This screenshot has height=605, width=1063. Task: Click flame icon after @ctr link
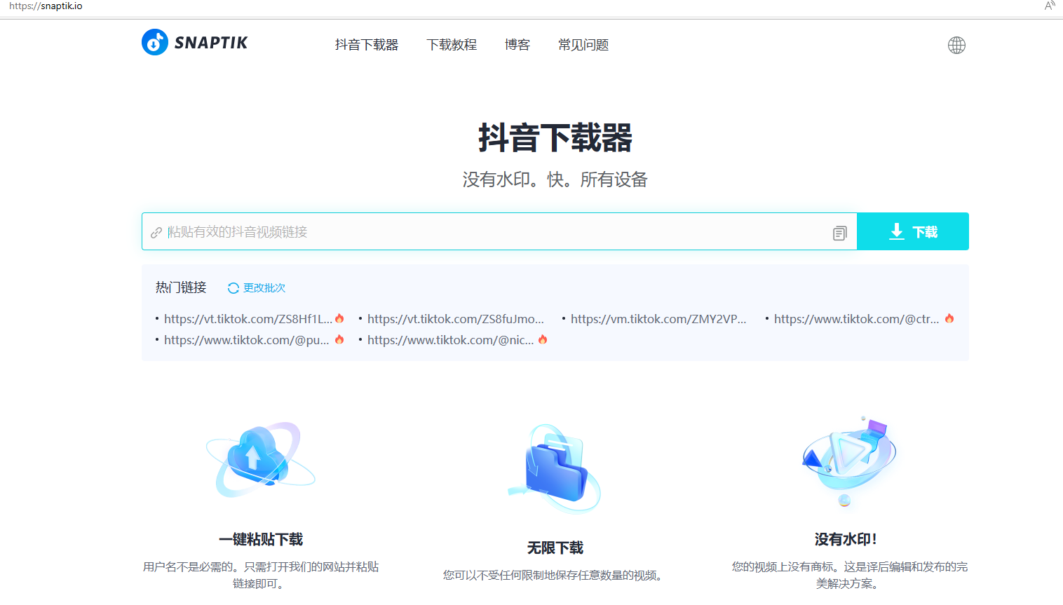pyautogui.click(x=949, y=318)
